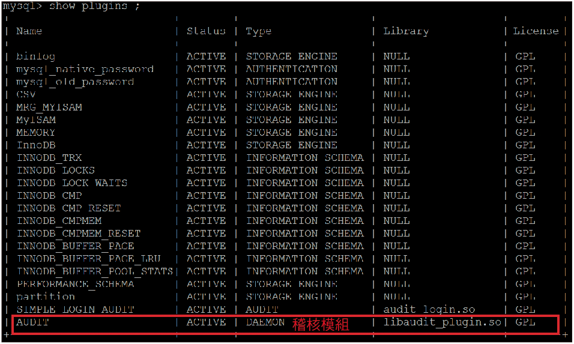Select the 'mysql_old_password' plugin name
The height and width of the screenshot is (344, 574).
point(75,82)
